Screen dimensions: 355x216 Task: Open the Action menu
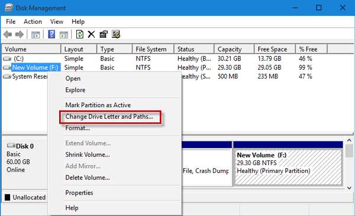tap(33, 21)
